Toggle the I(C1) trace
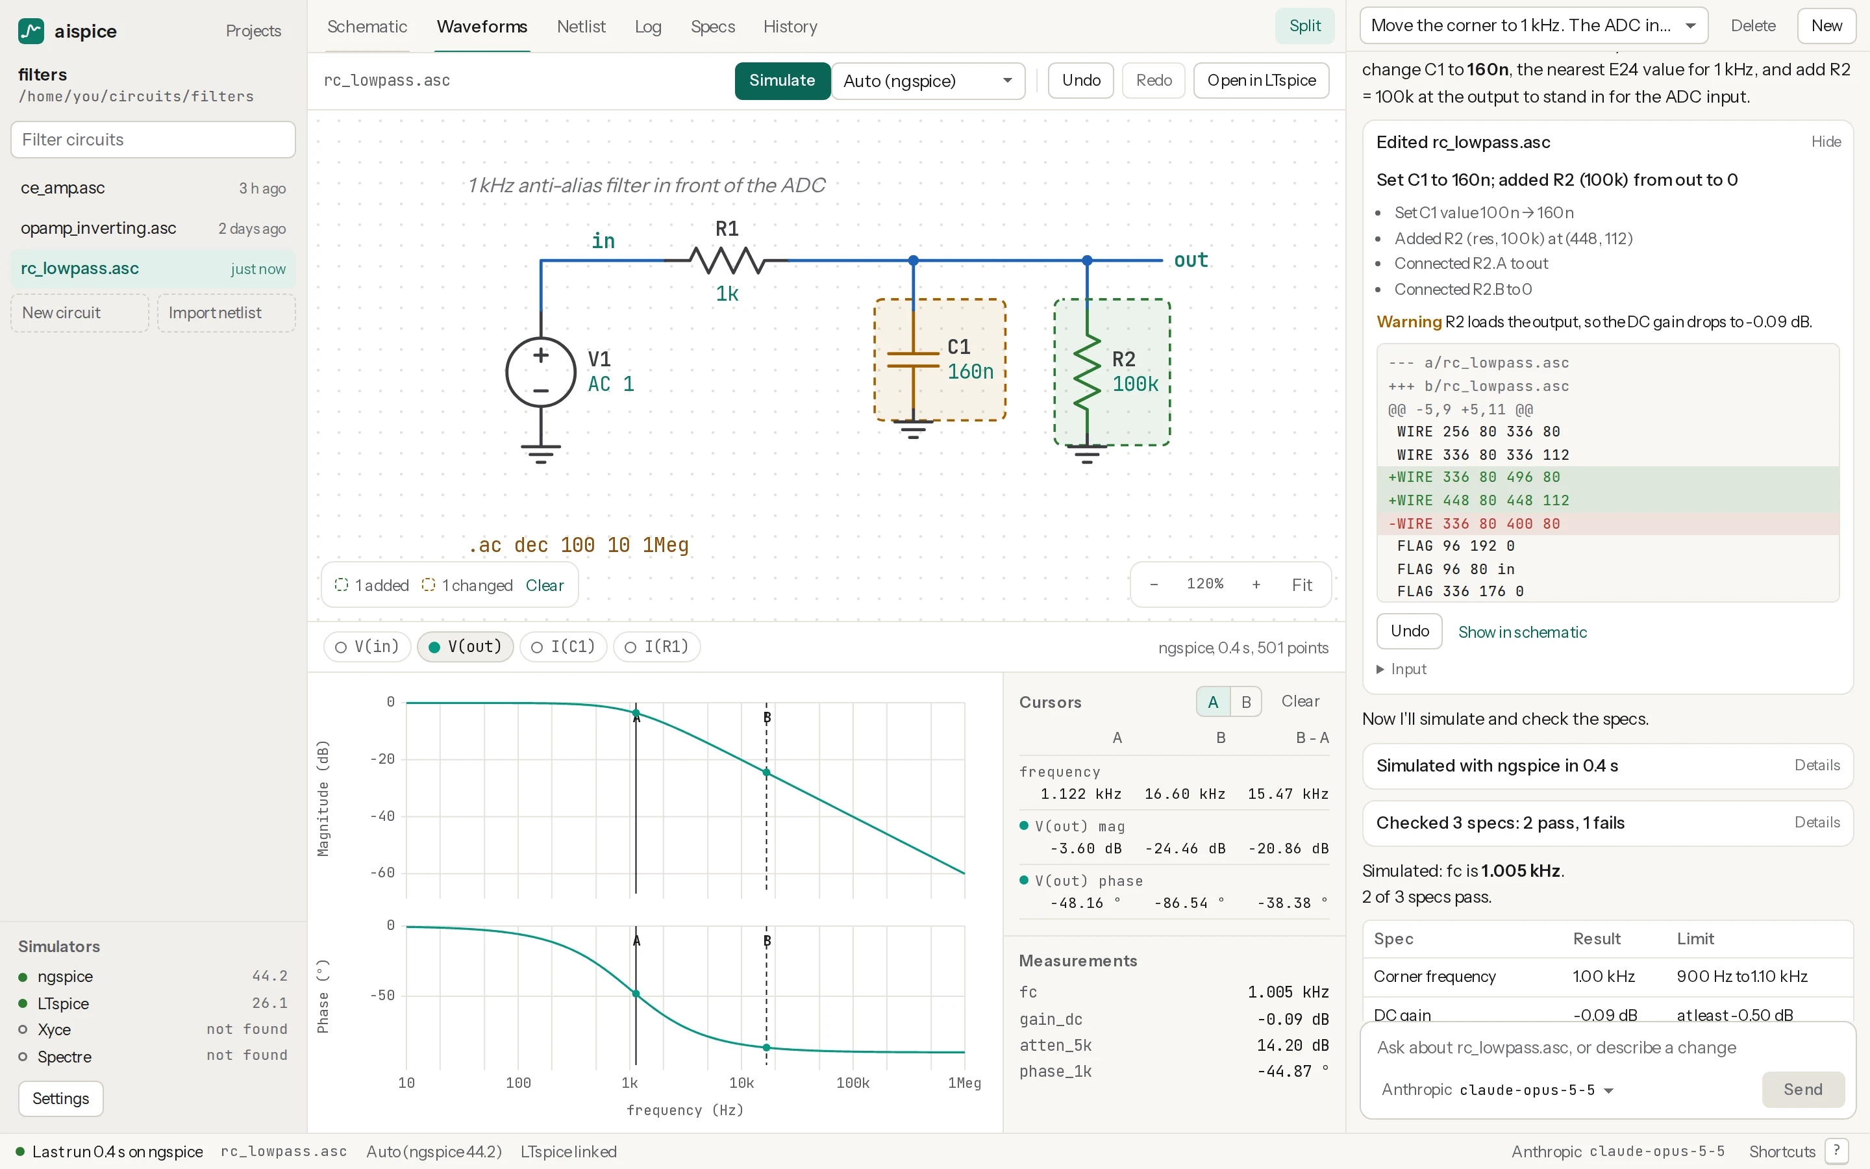The height and width of the screenshot is (1169, 1870). 564,647
